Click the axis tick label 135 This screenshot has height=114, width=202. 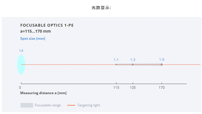[133, 88]
